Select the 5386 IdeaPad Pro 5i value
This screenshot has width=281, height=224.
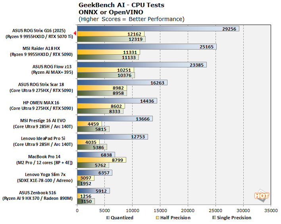(x=98, y=147)
